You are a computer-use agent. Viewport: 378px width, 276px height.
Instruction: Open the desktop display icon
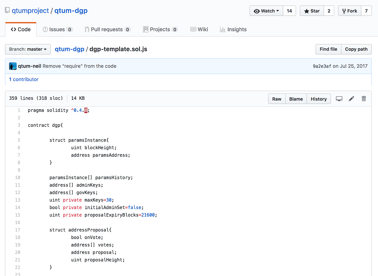click(339, 99)
